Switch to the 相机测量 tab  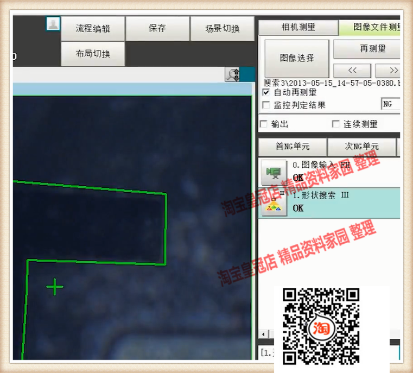pyautogui.click(x=298, y=27)
